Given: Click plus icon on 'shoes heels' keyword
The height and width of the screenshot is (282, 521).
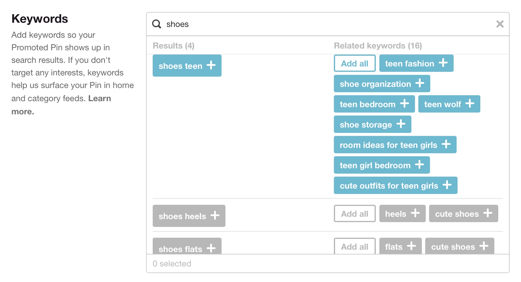Looking at the screenshot, I should 215,216.
